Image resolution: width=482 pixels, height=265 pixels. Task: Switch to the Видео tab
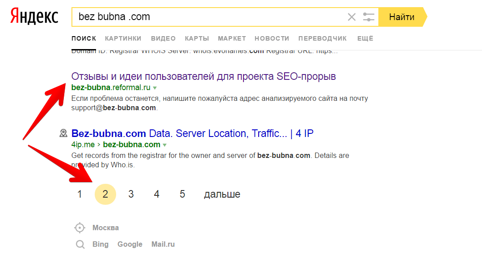point(163,38)
